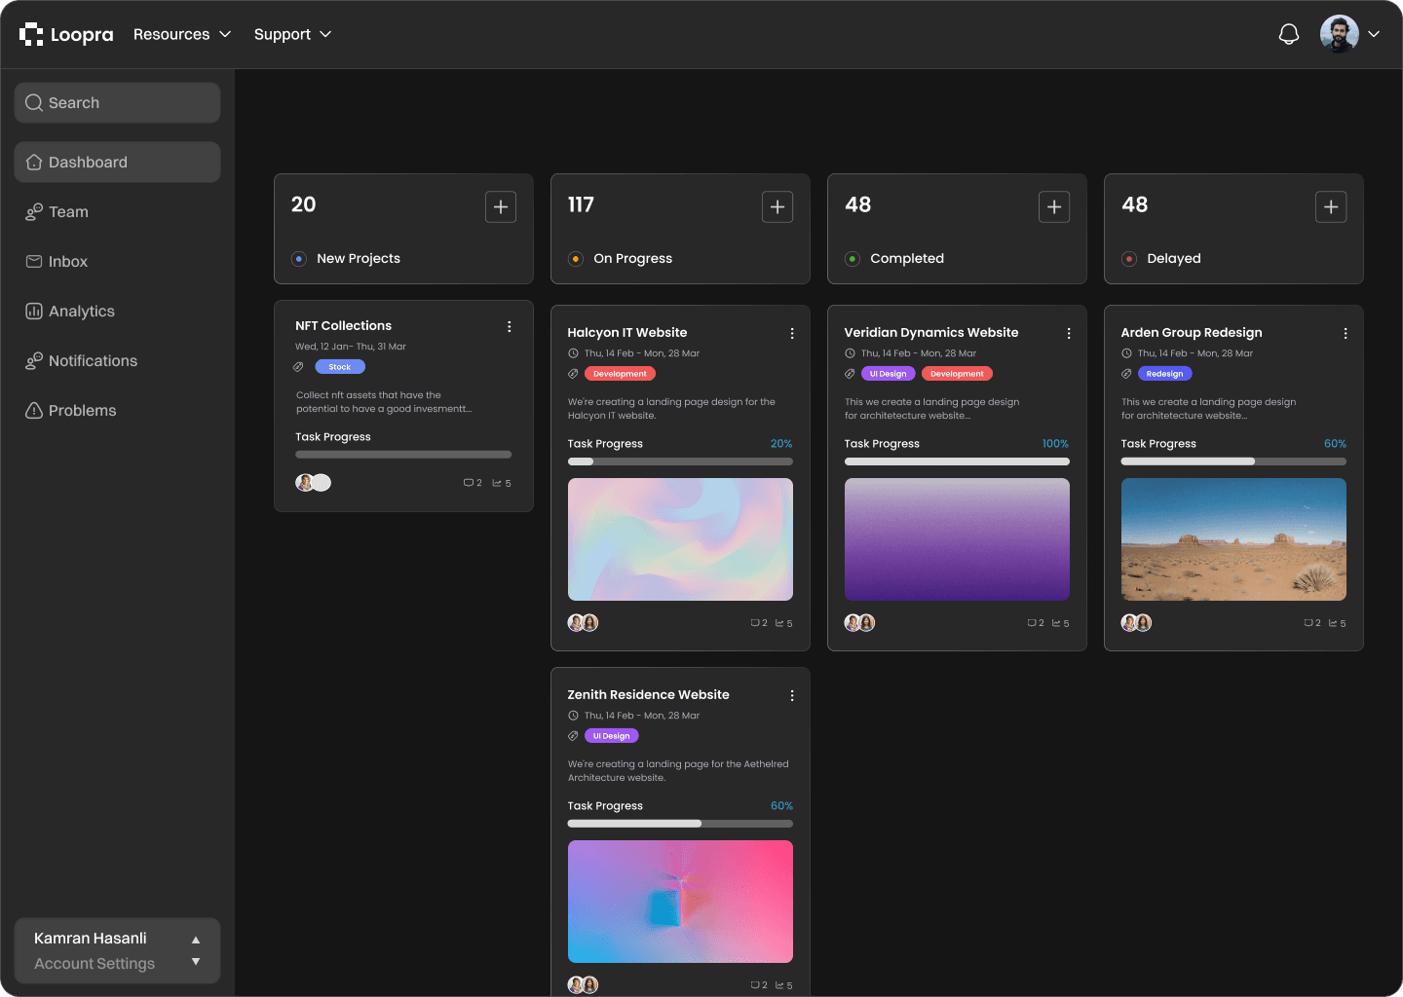The height and width of the screenshot is (997, 1403).
Task: Click member avatars on Halcyon IT Website card
Action: click(x=583, y=622)
